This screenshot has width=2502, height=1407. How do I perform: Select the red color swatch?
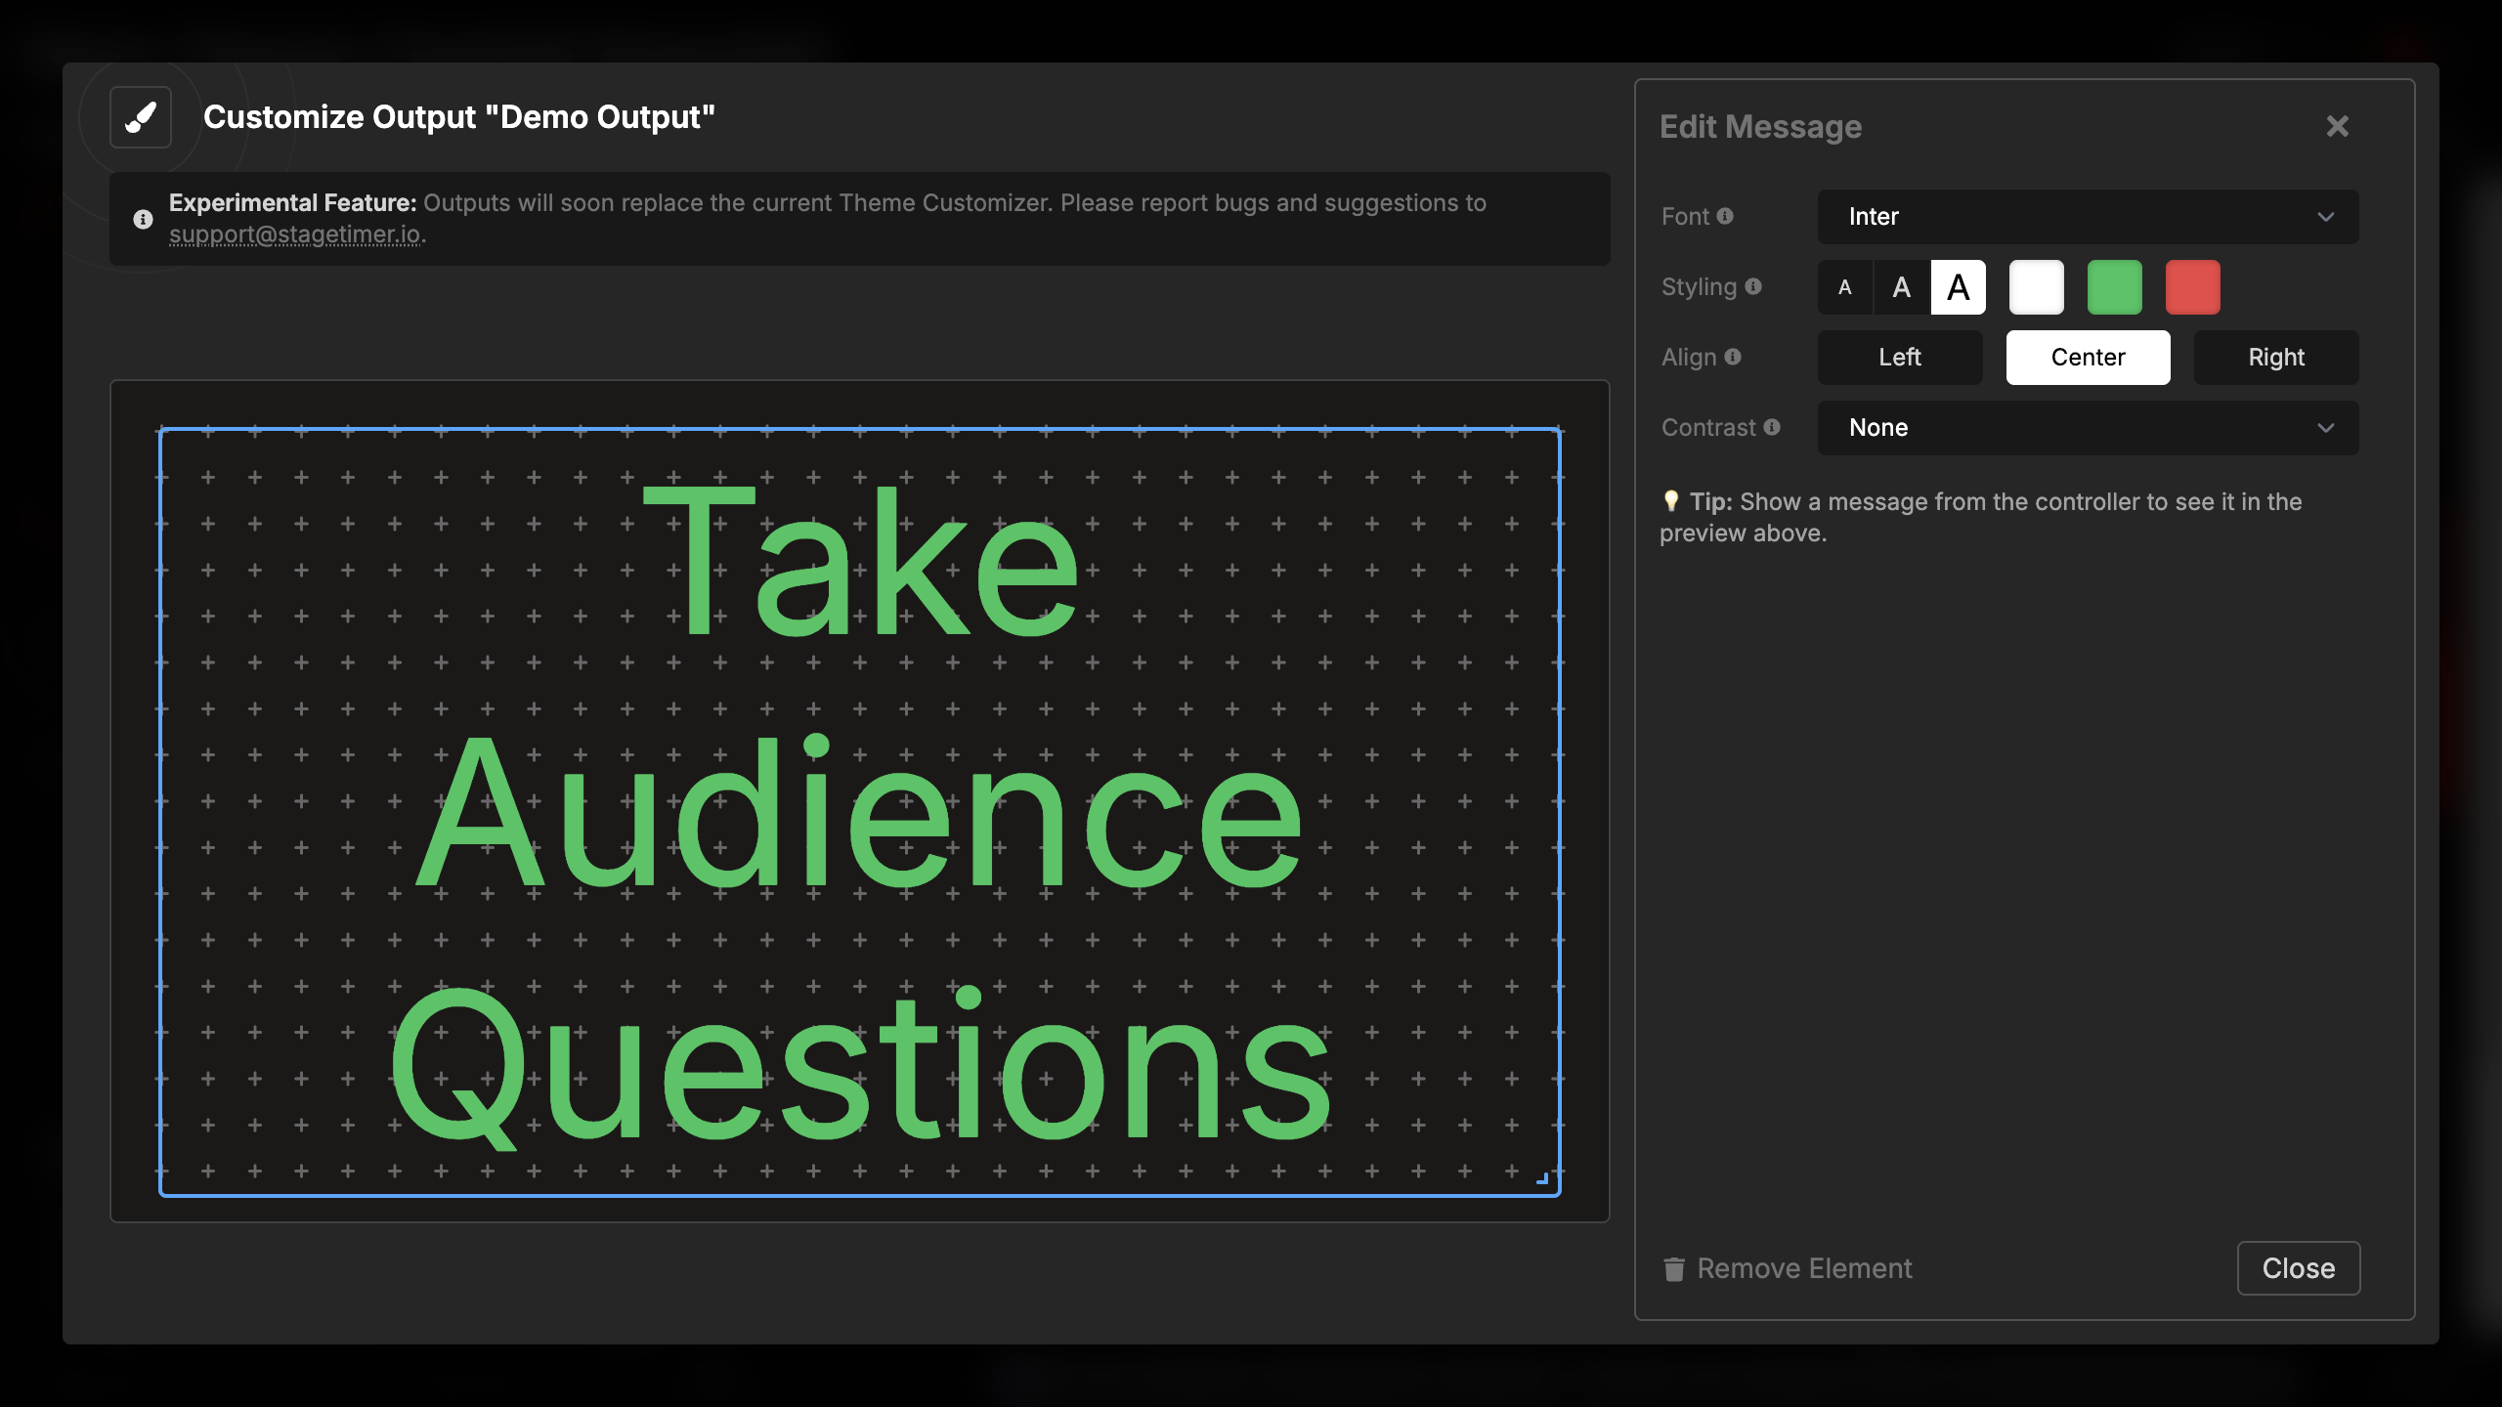point(2192,287)
